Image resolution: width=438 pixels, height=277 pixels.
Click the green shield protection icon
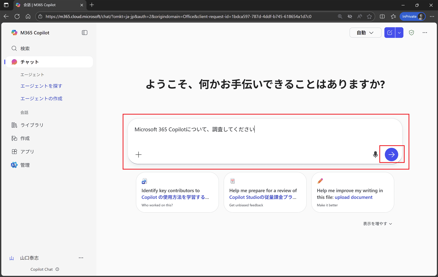click(411, 33)
